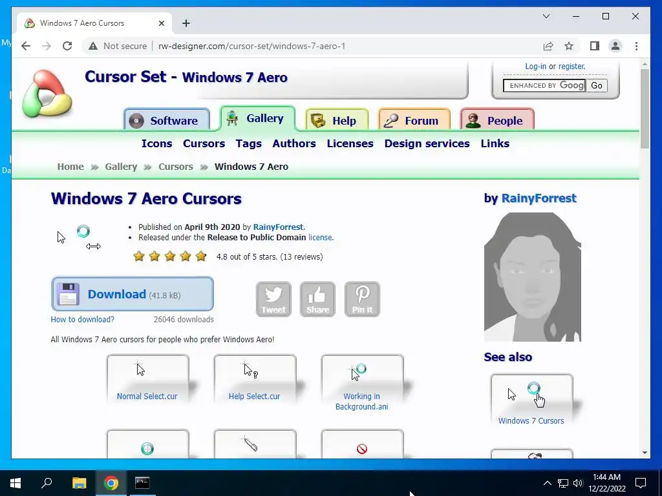Go to the Licenses submenu
Image resolution: width=662 pixels, height=496 pixels.
[x=350, y=143]
